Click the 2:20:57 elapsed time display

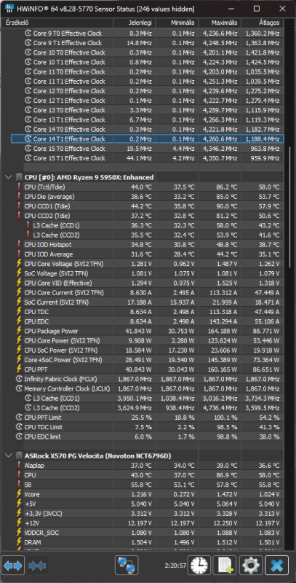[175, 566]
